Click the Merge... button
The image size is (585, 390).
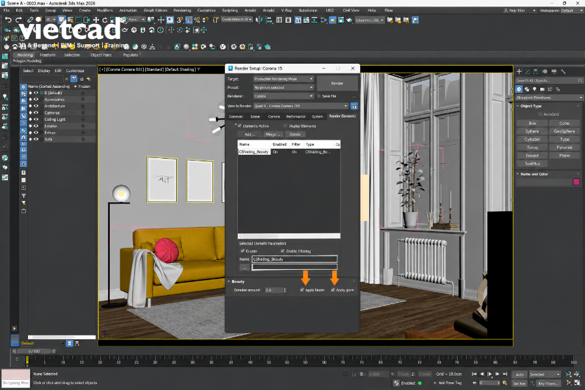point(273,135)
